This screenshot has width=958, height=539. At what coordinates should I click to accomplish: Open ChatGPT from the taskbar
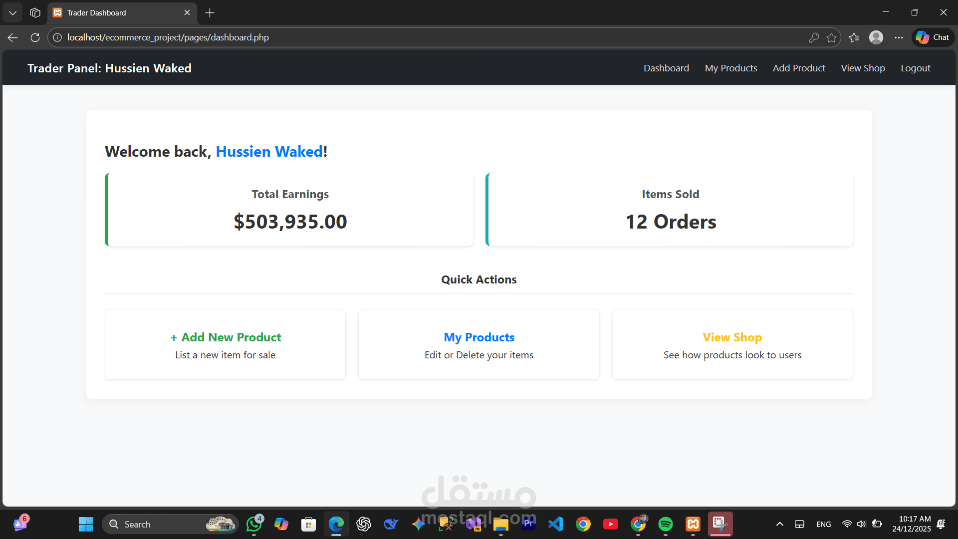364,524
